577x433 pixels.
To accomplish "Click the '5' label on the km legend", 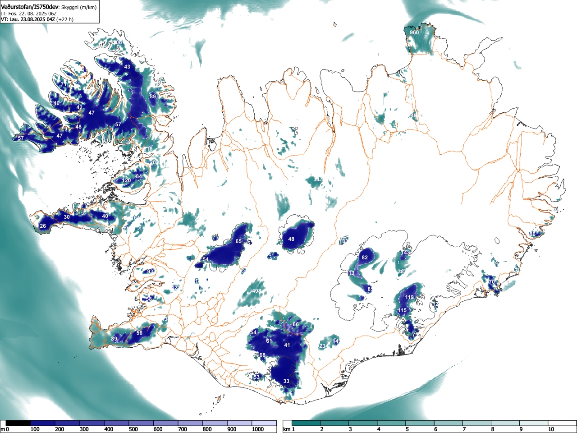I will 408,429.
